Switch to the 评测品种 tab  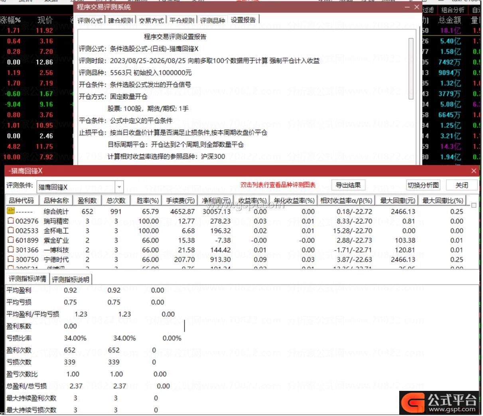212,20
